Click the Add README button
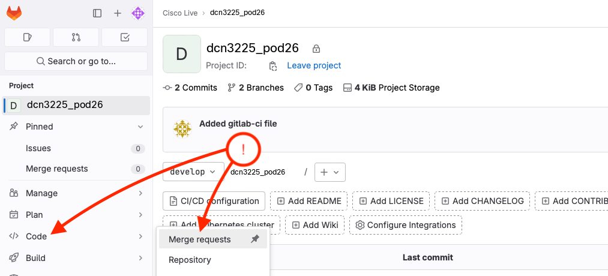608x276 pixels. point(308,201)
